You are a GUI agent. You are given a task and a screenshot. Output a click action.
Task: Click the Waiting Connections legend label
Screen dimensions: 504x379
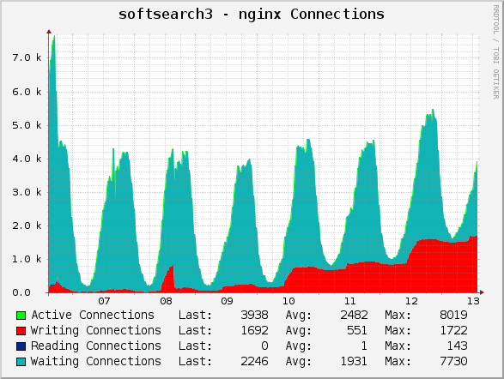click(x=96, y=361)
